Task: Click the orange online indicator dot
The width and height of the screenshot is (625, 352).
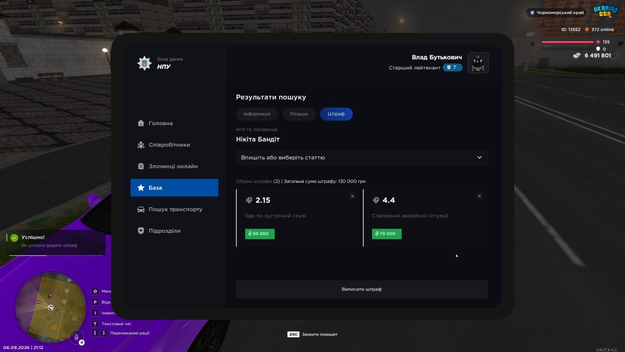Action: click(x=587, y=29)
